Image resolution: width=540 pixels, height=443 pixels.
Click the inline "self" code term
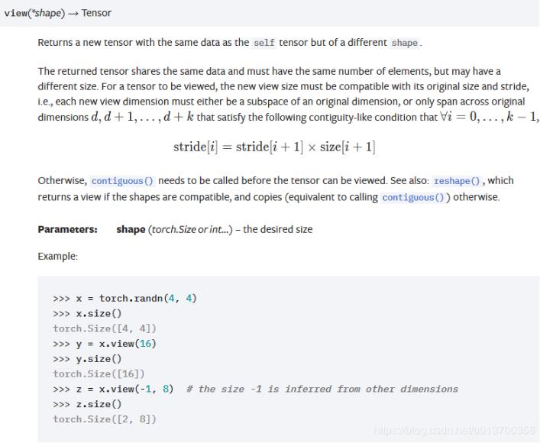[264, 43]
